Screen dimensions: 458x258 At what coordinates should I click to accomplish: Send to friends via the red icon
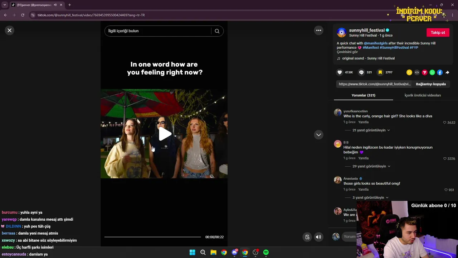[x=425, y=72]
